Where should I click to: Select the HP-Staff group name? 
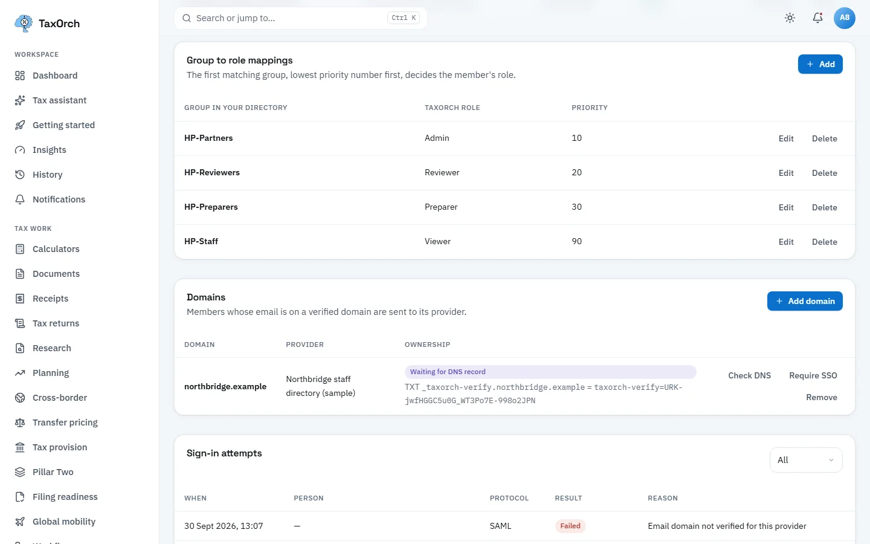coord(201,241)
